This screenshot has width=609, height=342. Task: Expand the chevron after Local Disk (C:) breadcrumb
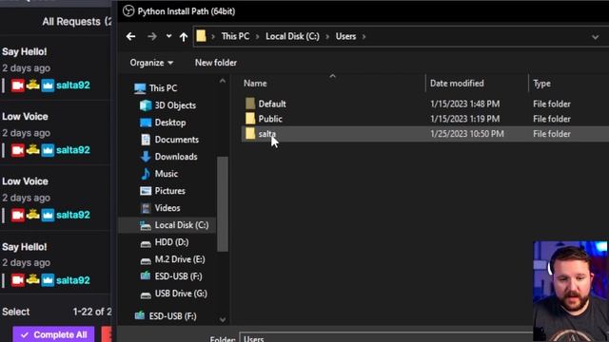point(327,37)
